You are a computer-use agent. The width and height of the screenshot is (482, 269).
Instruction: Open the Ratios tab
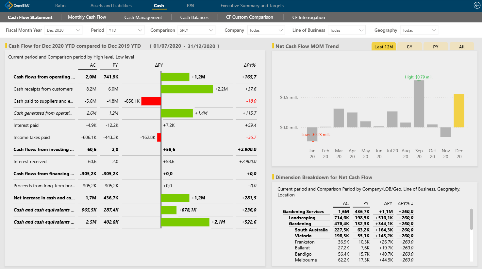(x=61, y=6)
